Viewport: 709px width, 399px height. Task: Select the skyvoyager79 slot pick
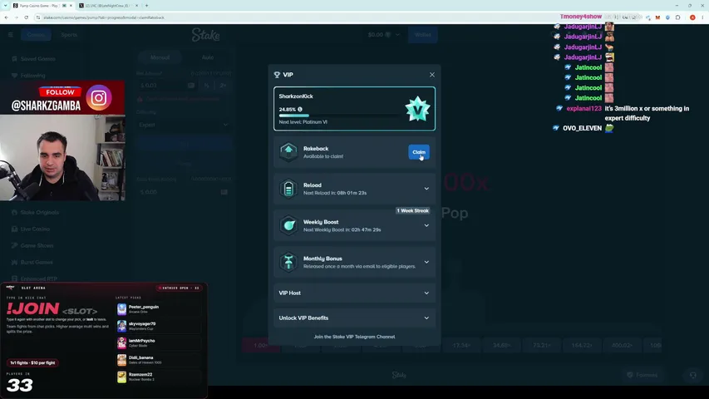point(157,326)
